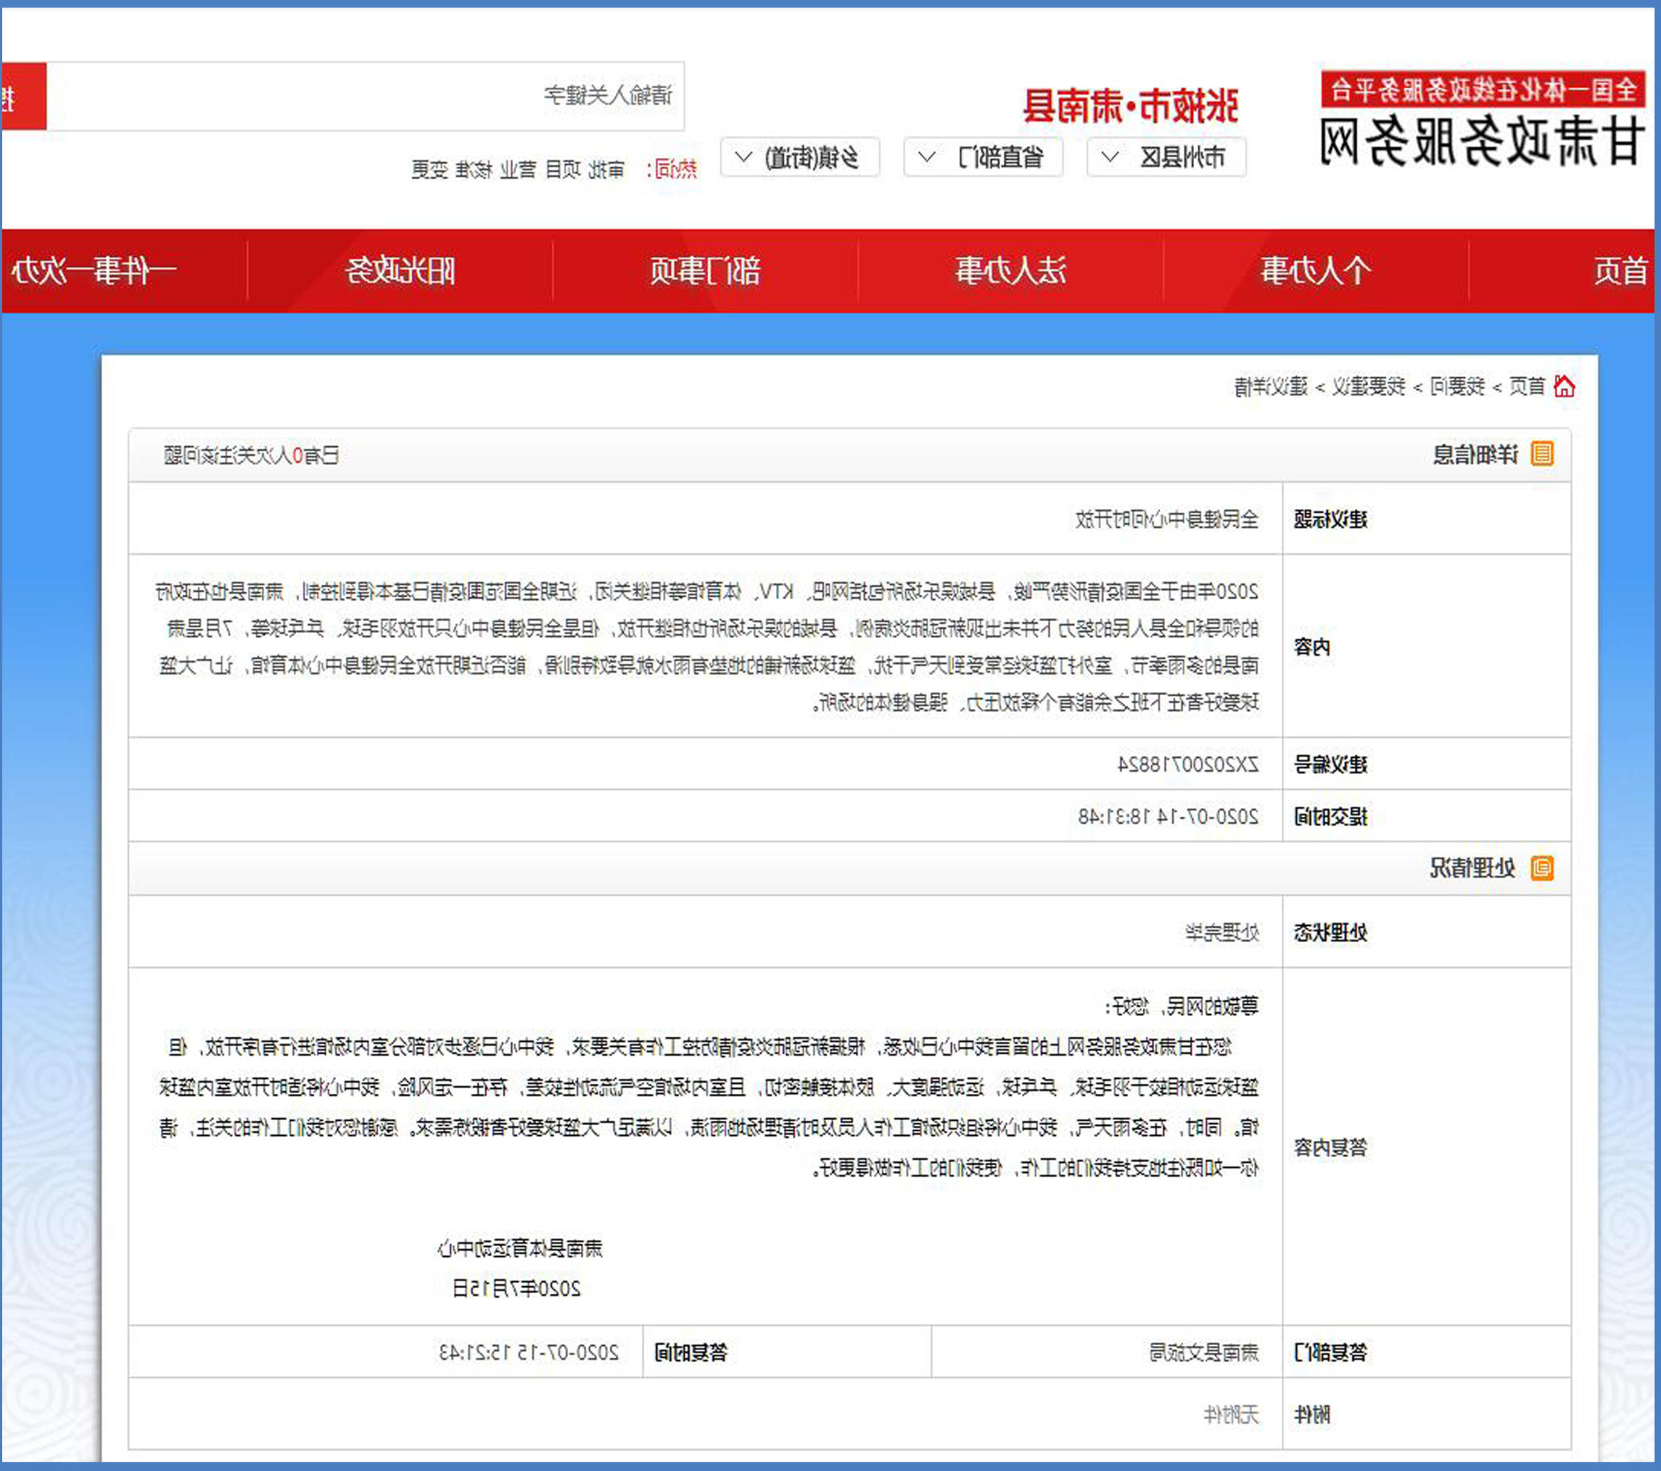Click the 热词 label
Screen dimensions: 1661x1471
672,169
